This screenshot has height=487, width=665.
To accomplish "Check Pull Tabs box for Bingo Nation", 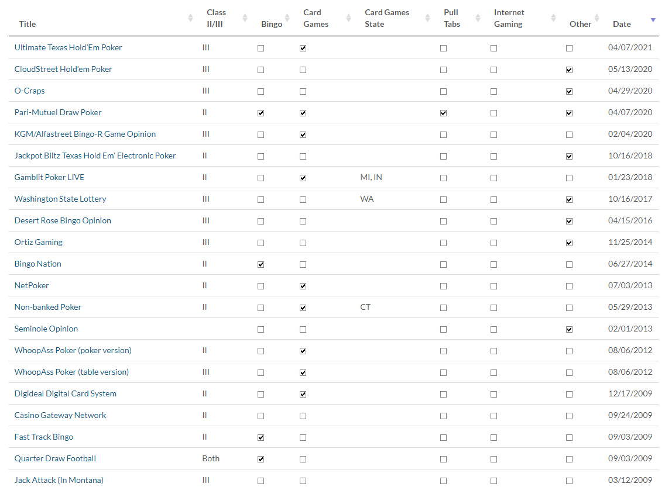I will pos(443,265).
